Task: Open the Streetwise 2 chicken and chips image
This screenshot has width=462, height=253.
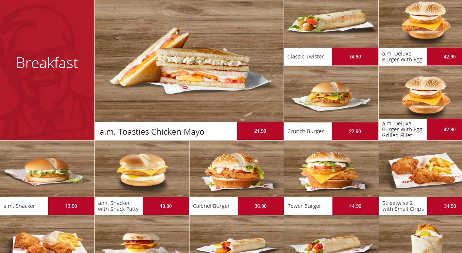Action: tap(421, 169)
